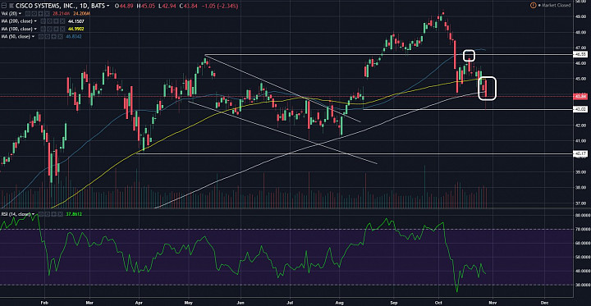
Task: Open the RSI (14, close) indicator dropdown
Action: (x=33, y=214)
